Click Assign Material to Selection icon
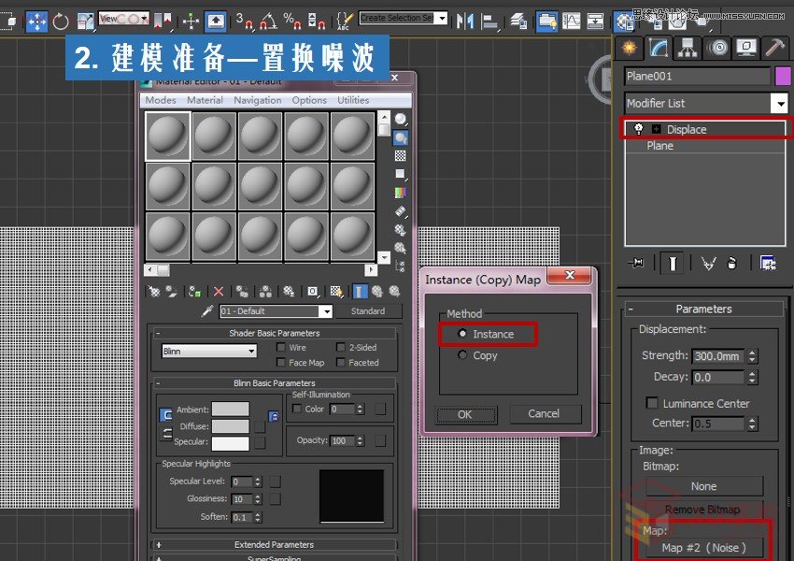The image size is (794, 561). click(194, 292)
